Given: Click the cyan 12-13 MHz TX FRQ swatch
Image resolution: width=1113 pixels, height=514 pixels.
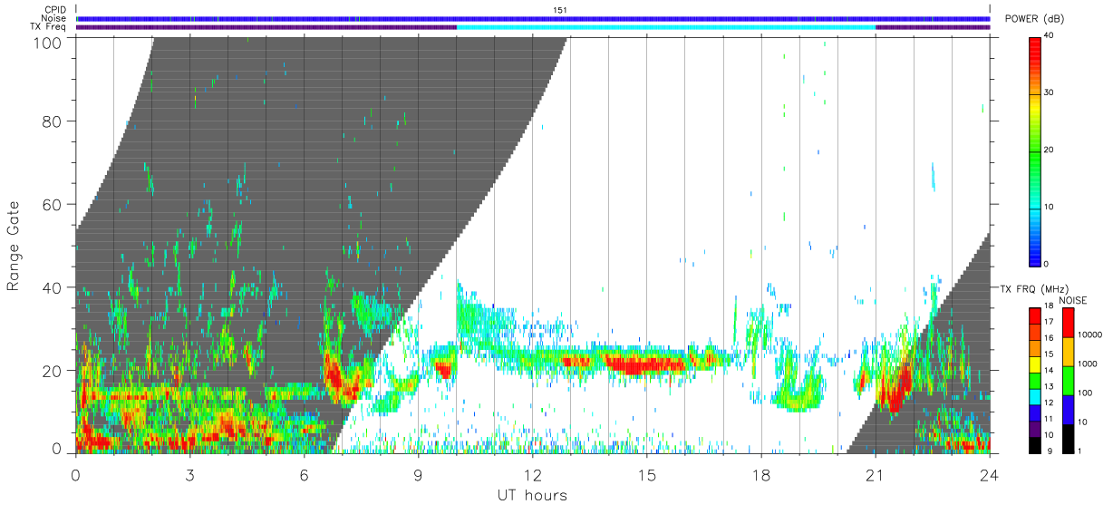Looking at the screenshot, I should coord(1035,397).
